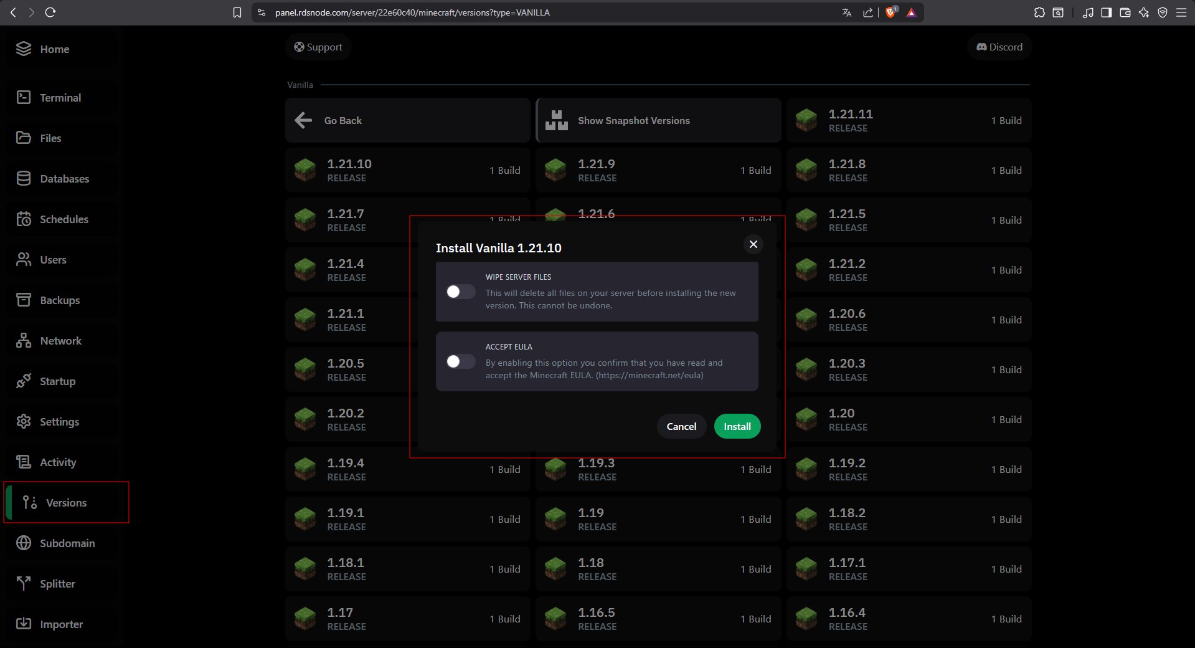Click the Importer download icon
The width and height of the screenshot is (1195, 648).
tap(24, 624)
